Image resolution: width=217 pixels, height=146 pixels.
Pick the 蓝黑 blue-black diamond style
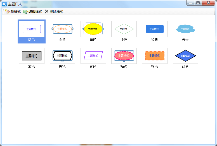pyautogui.click(x=185, y=56)
